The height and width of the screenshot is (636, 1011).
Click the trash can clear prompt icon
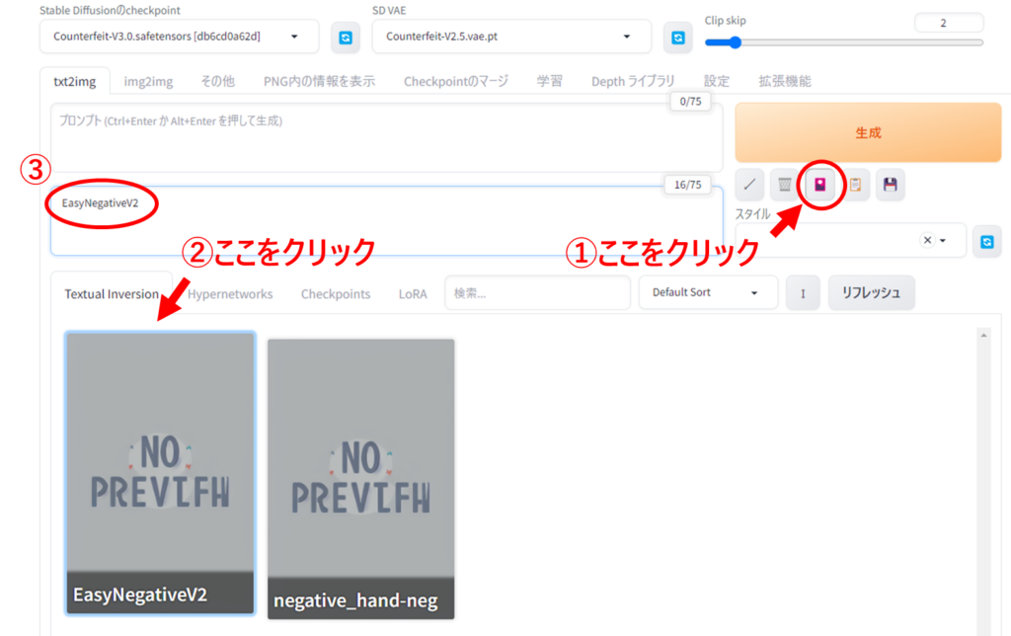click(785, 185)
